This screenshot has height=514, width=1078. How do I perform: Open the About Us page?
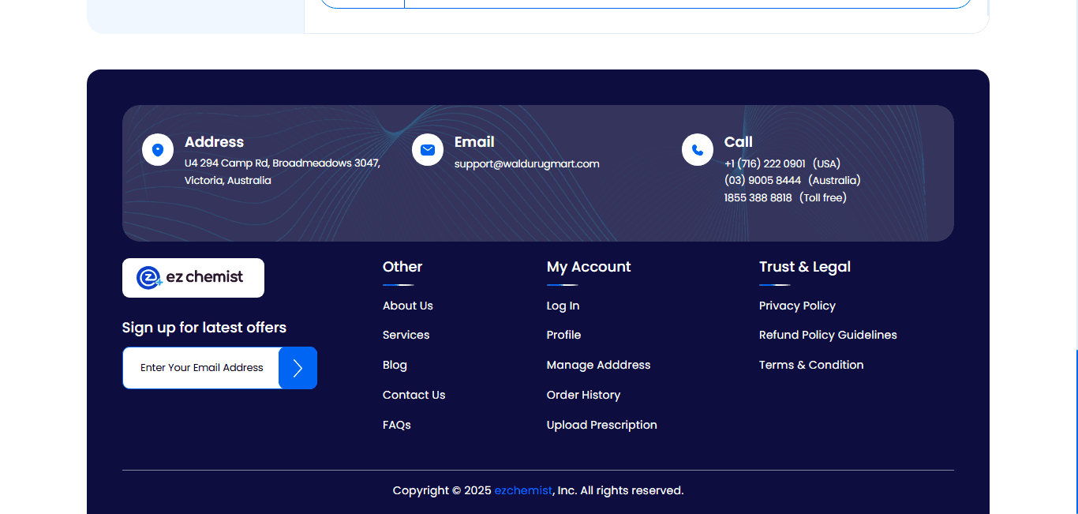408,306
